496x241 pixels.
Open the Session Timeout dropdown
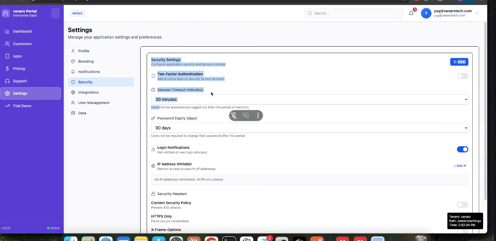(309, 99)
